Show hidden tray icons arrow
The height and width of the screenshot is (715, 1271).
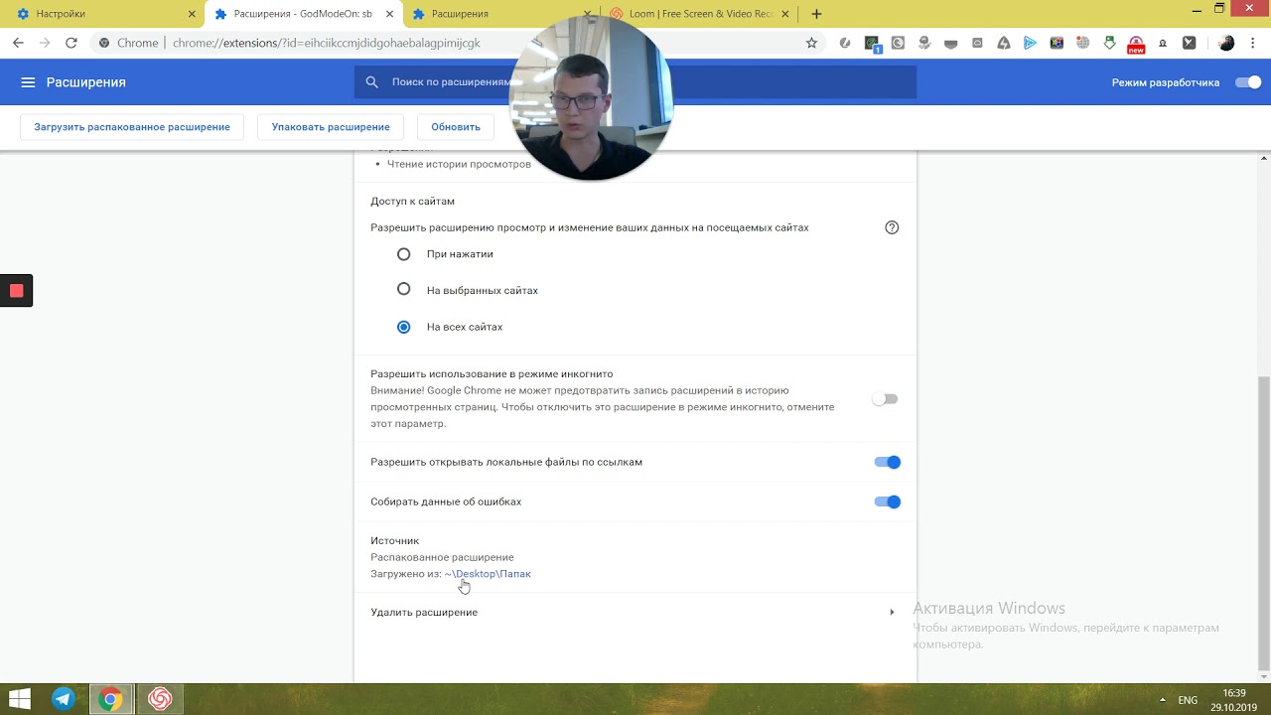(1162, 700)
